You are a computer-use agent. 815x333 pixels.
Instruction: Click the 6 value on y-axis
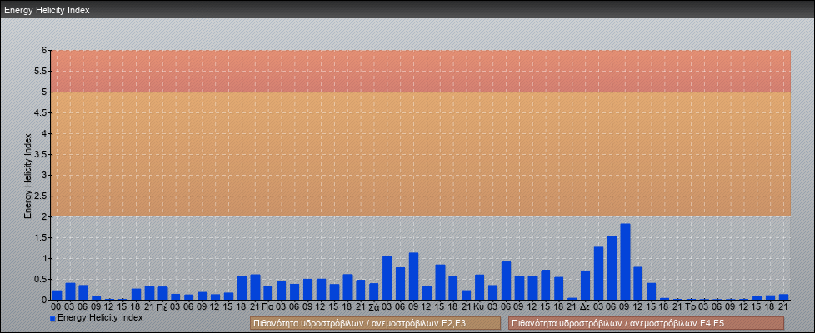(x=45, y=51)
